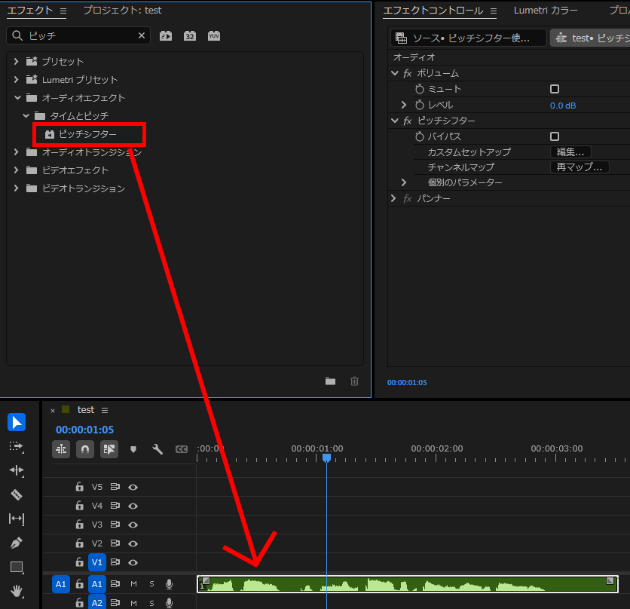Select the Pen tool
The width and height of the screenshot is (630, 609).
(17, 543)
